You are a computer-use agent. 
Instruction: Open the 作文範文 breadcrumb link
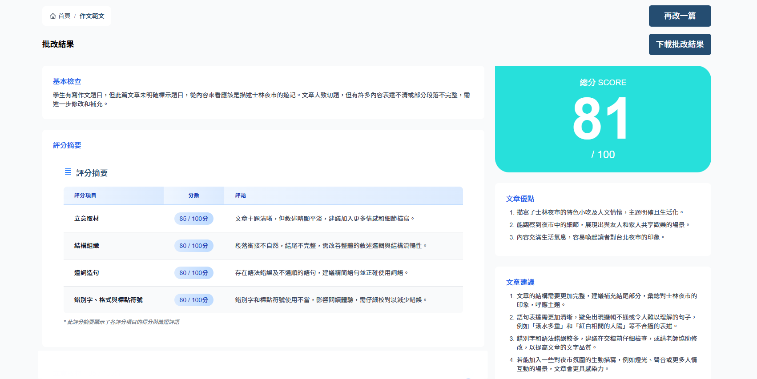point(92,16)
